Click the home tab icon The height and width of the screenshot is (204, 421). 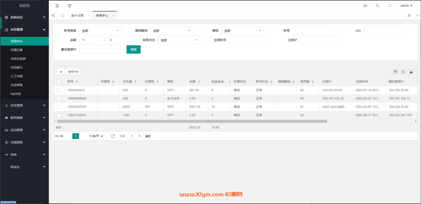point(63,15)
